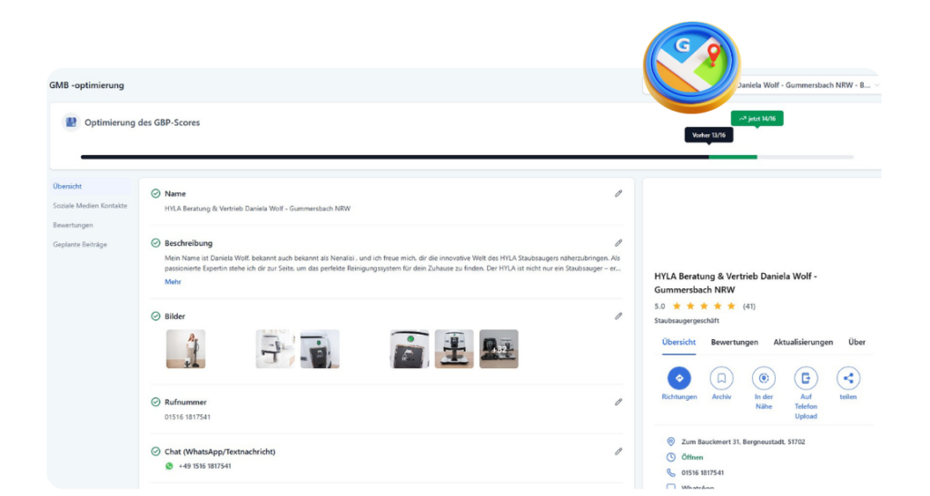The image size is (930, 496).
Task: Toggle the green checkmark beside Name
Action: (155, 193)
